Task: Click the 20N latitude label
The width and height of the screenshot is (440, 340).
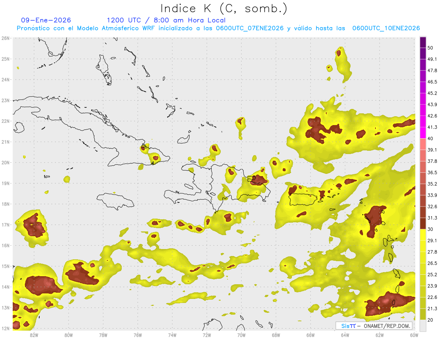Action: pyautogui.click(x=5, y=162)
